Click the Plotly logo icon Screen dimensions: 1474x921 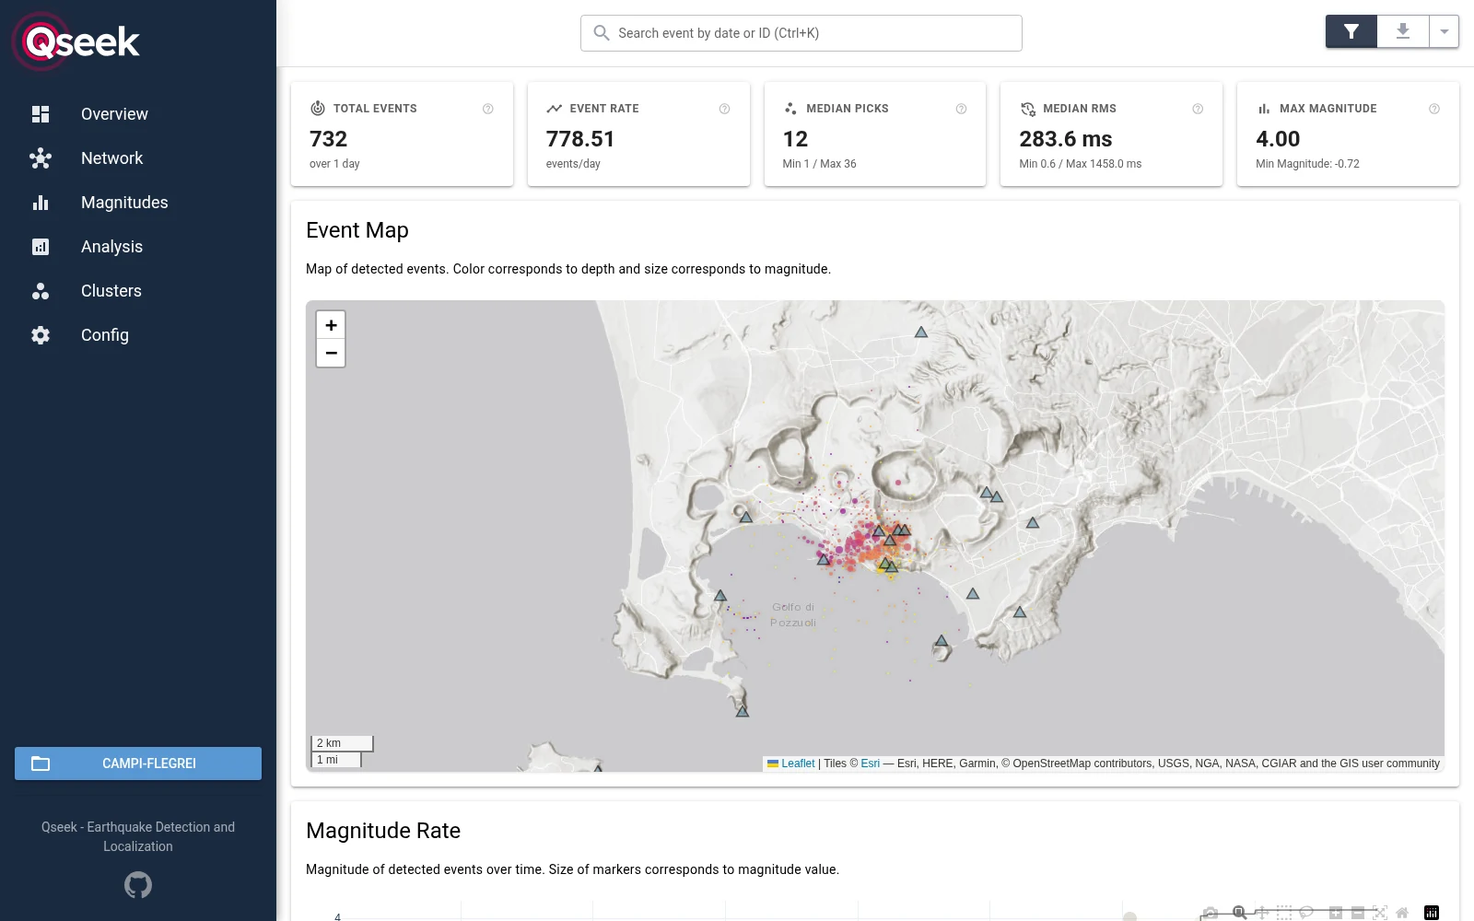[1432, 913]
